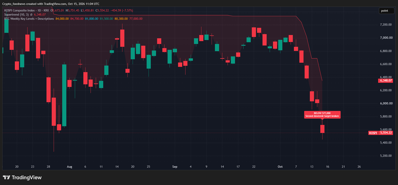Viewport: 398px width, 185px height.
Task: Click the 81,000.00 key level value
Action: click(x=91, y=19)
